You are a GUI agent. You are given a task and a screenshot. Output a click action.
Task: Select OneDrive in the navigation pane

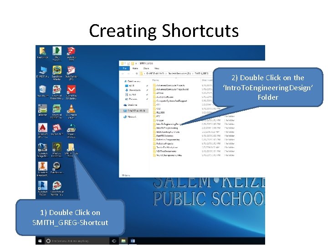131,105
